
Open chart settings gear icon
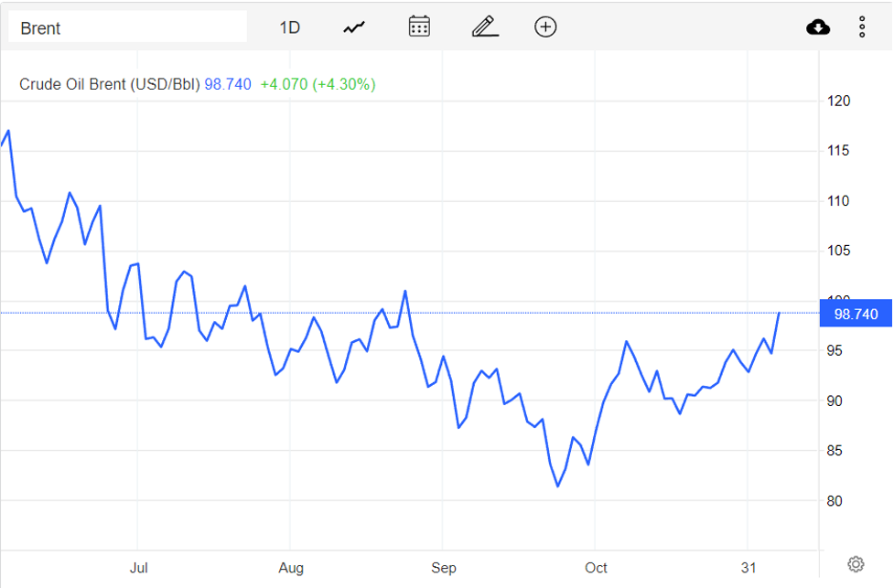click(x=856, y=563)
